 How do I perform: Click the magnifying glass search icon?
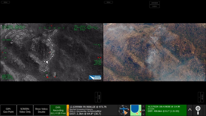click(x=198, y=110)
